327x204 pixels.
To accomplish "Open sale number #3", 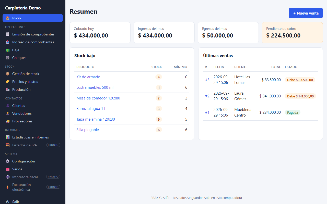I will click(x=207, y=80).
